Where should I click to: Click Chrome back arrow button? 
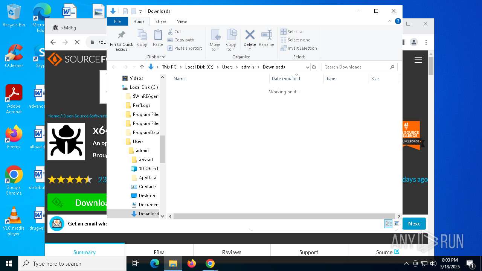coord(53,42)
